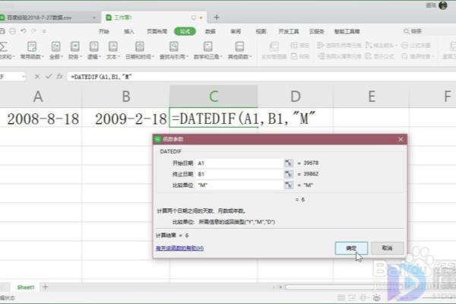This screenshot has height=304, width=456.
Task: Open a new document tab with plus
Action: point(216,17)
